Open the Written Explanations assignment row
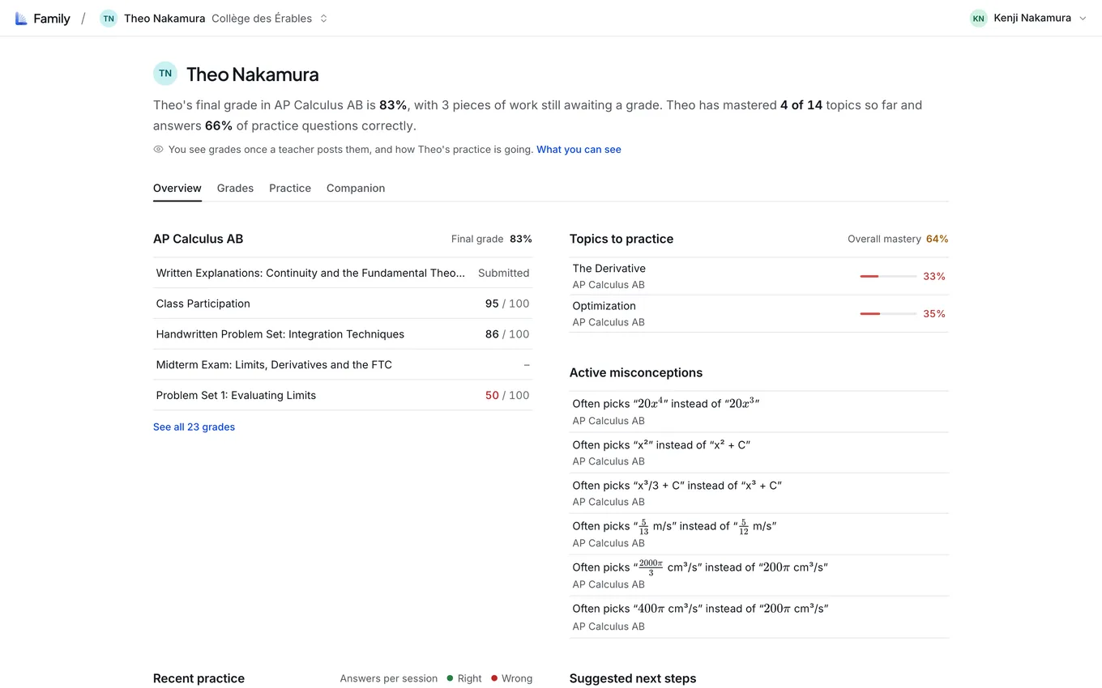1102x688 pixels. [343, 273]
